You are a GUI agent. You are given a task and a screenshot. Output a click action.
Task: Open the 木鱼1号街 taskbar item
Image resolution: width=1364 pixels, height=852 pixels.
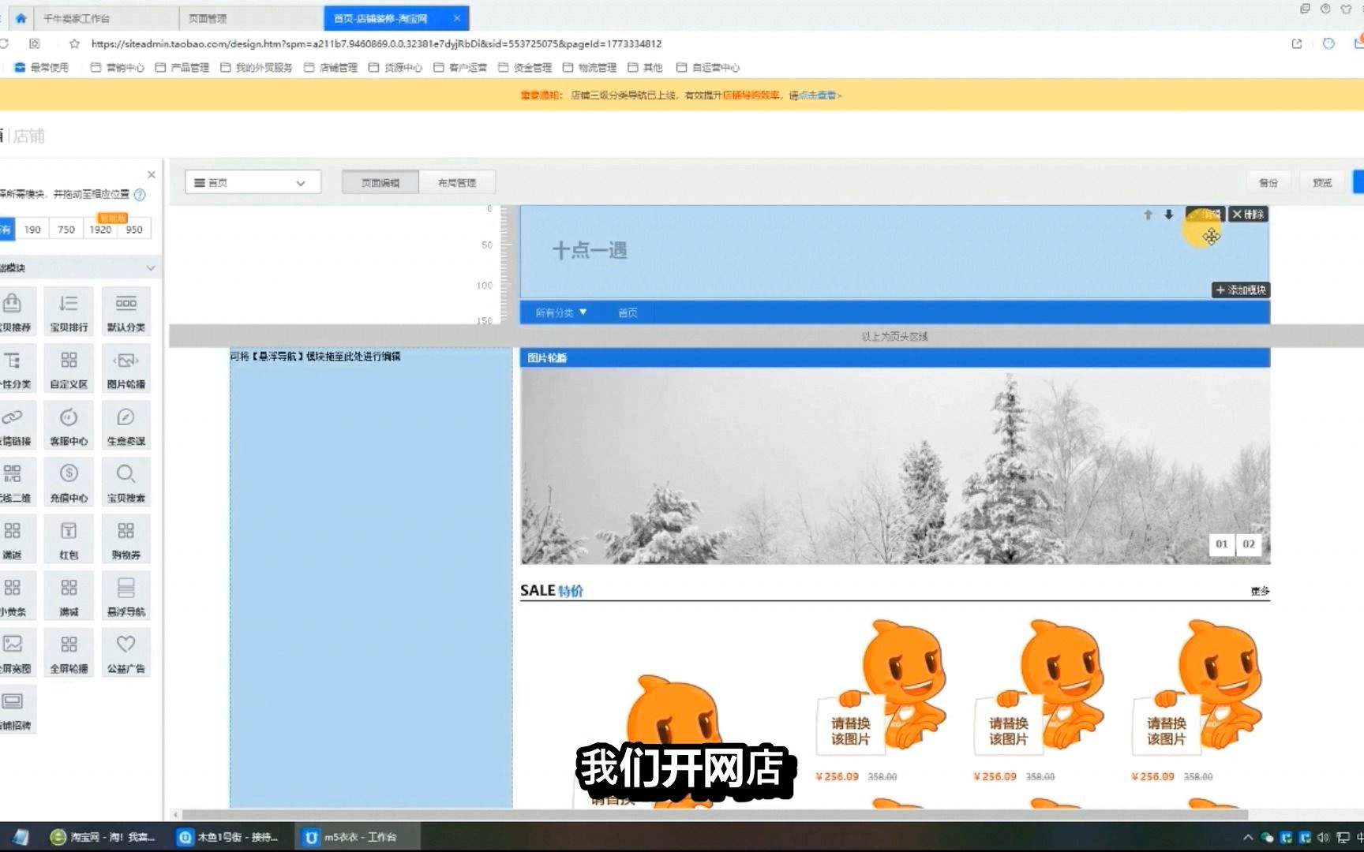[229, 837]
